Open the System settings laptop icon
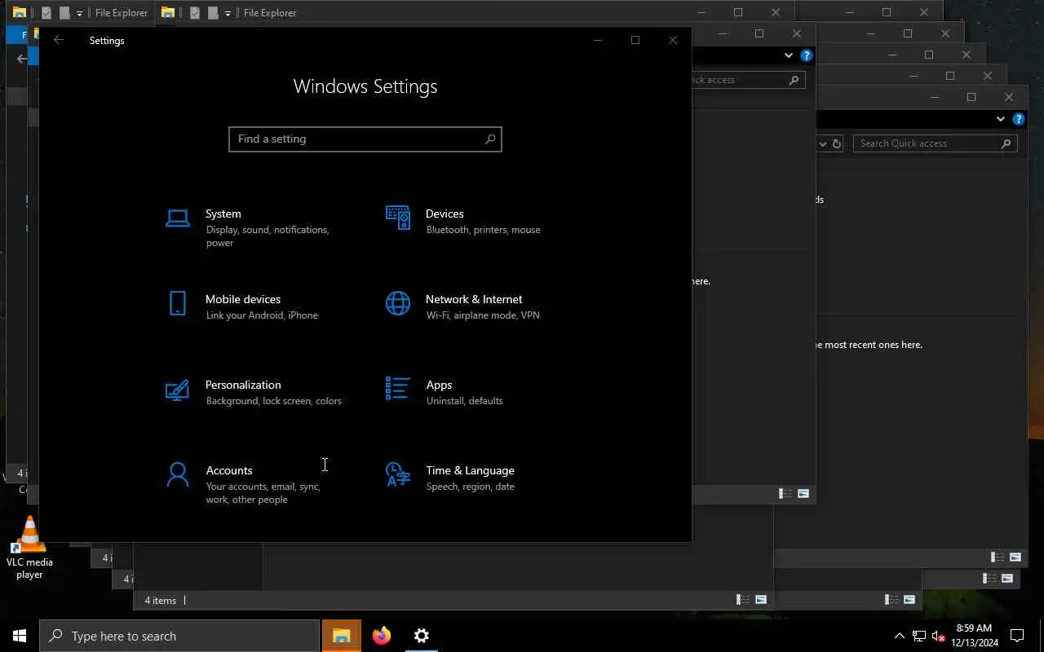 click(178, 218)
